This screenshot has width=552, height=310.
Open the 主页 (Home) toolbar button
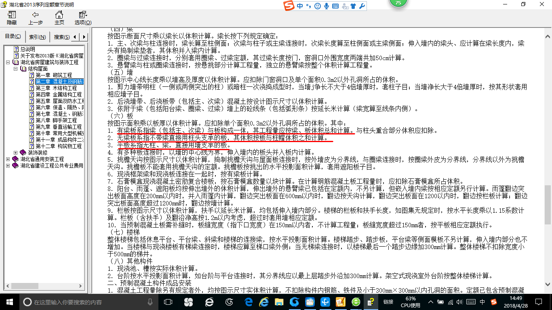pyautogui.click(x=59, y=18)
